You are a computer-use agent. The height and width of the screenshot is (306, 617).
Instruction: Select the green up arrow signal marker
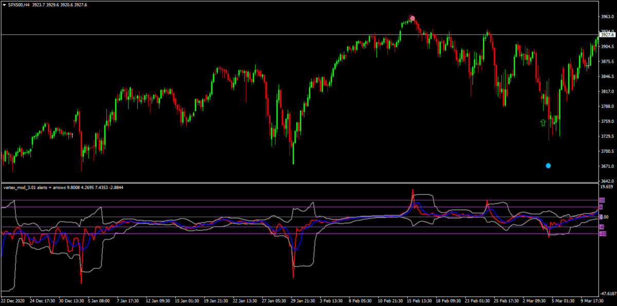point(542,123)
